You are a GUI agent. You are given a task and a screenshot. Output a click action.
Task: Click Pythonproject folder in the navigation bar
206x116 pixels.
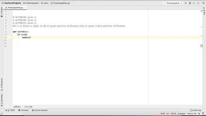31,3
